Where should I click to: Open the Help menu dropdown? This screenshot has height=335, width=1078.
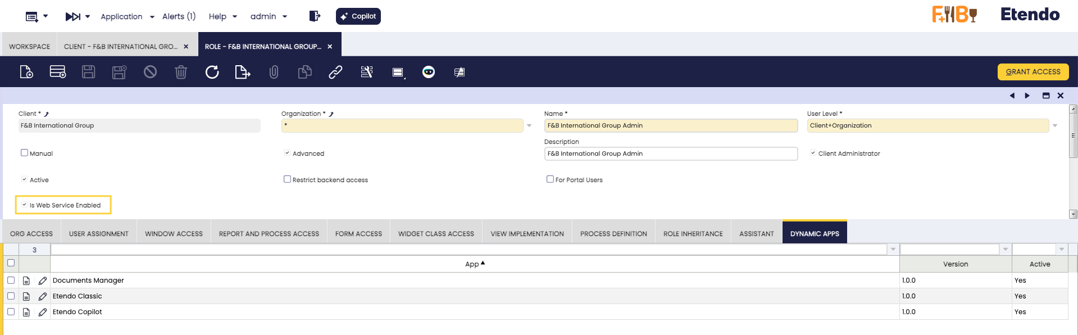(223, 17)
